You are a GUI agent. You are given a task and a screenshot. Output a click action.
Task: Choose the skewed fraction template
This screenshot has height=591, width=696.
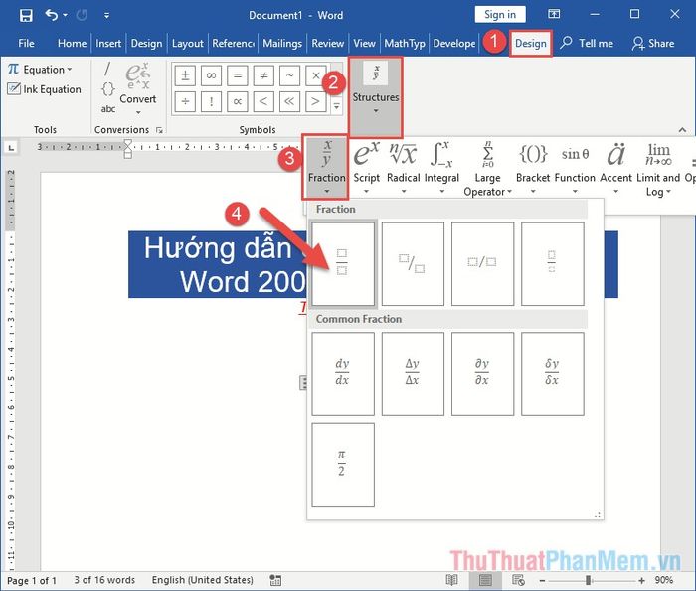pyautogui.click(x=413, y=263)
